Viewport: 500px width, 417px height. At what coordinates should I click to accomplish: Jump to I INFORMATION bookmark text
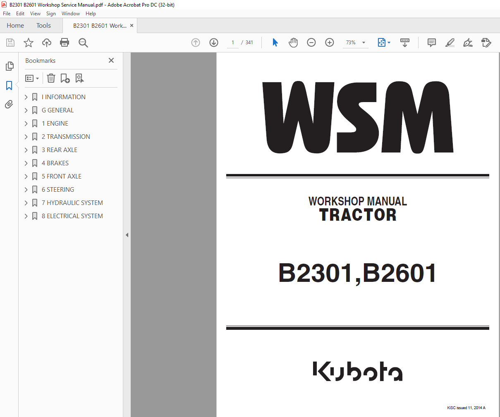pos(64,97)
